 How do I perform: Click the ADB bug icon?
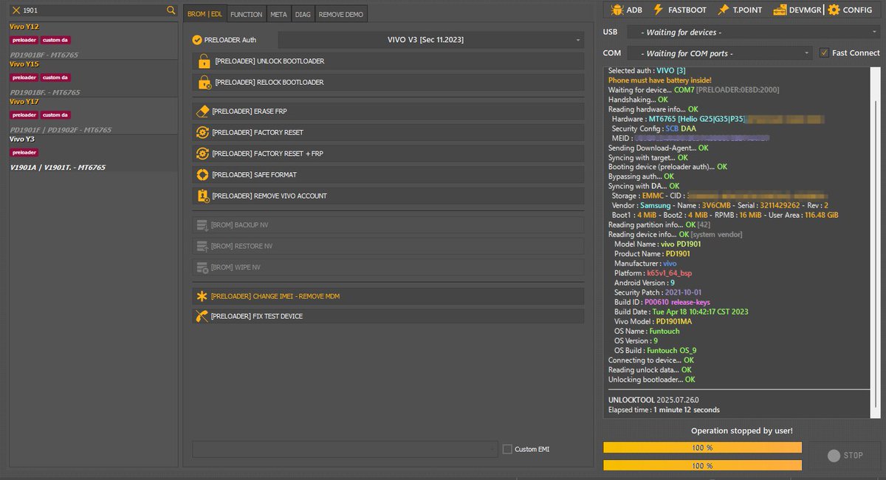[x=616, y=10]
